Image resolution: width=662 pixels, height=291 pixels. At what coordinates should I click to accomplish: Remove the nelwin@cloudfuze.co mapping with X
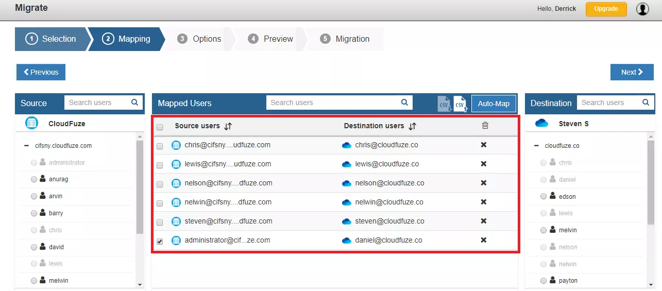pyautogui.click(x=484, y=202)
